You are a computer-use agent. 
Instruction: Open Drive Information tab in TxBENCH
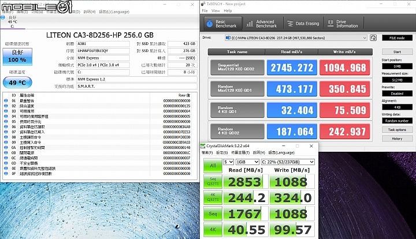pyautogui.click(x=343, y=24)
